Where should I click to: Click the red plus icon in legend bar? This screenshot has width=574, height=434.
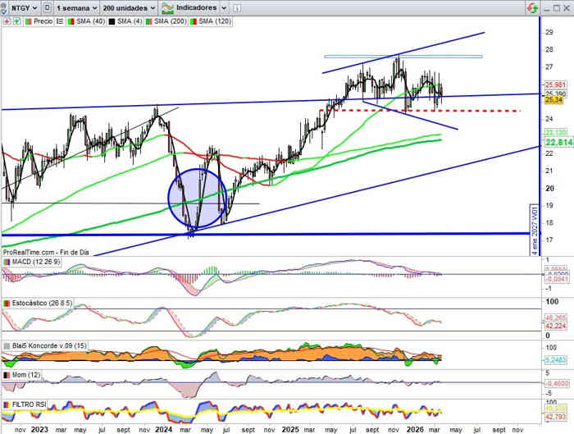pyautogui.click(x=7, y=21)
